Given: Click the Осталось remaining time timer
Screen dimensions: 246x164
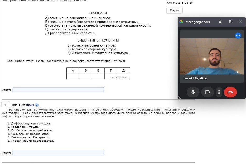Looking at the screenshot, I should [x=180, y=3].
